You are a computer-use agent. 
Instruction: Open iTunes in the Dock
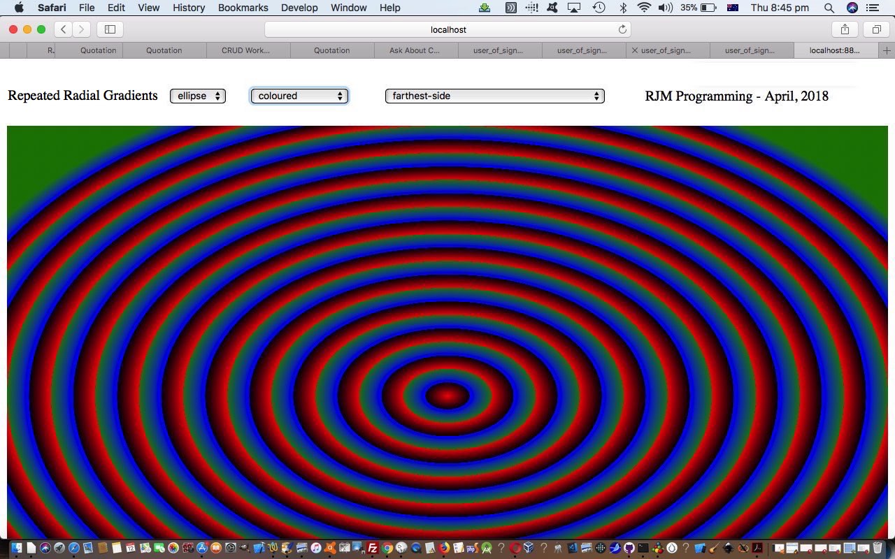point(316,548)
